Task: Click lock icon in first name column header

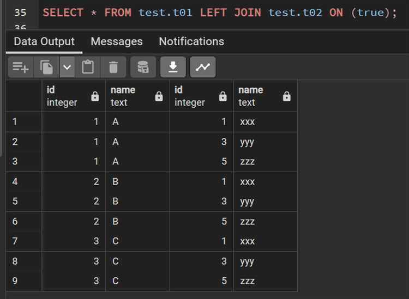Action: [159, 96]
